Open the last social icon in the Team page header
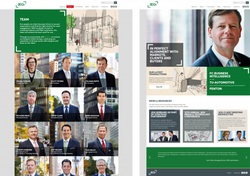Viewport: 250px width, 176px height. [116, 7]
